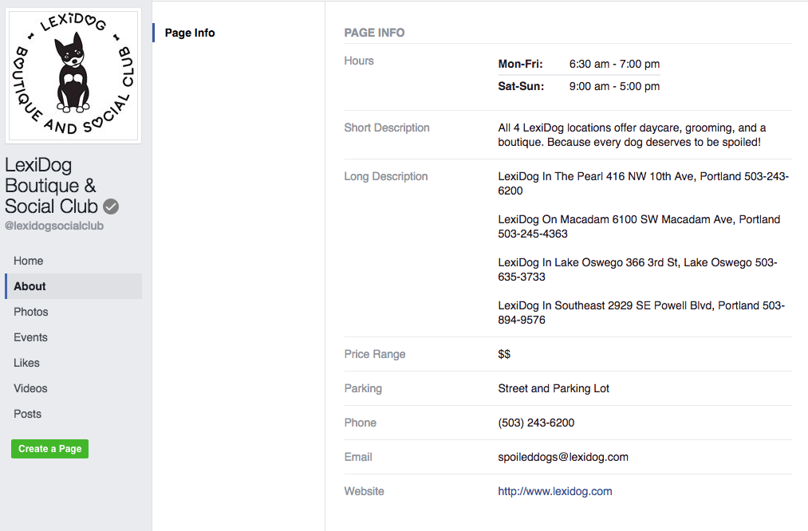Click the Email label

click(358, 457)
